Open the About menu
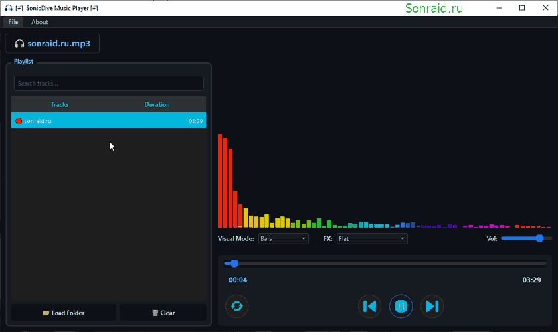The image size is (558, 332). pyautogui.click(x=39, y=22)
